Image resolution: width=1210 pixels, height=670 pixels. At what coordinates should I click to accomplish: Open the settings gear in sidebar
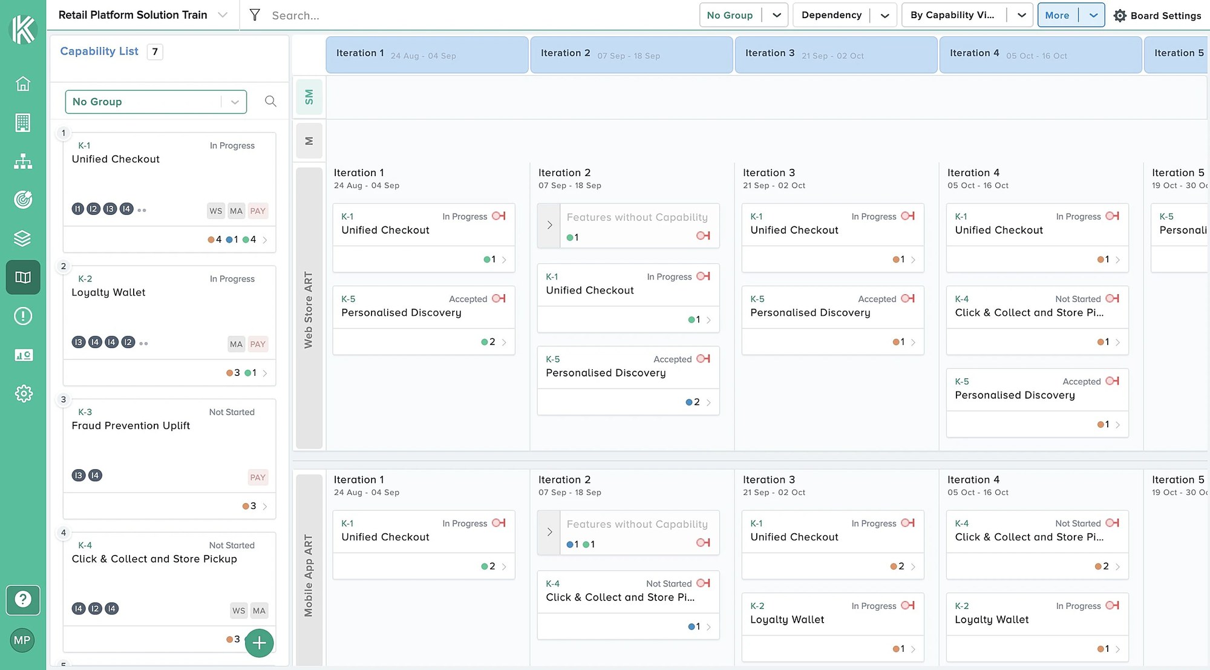click(x=23, y=393)
